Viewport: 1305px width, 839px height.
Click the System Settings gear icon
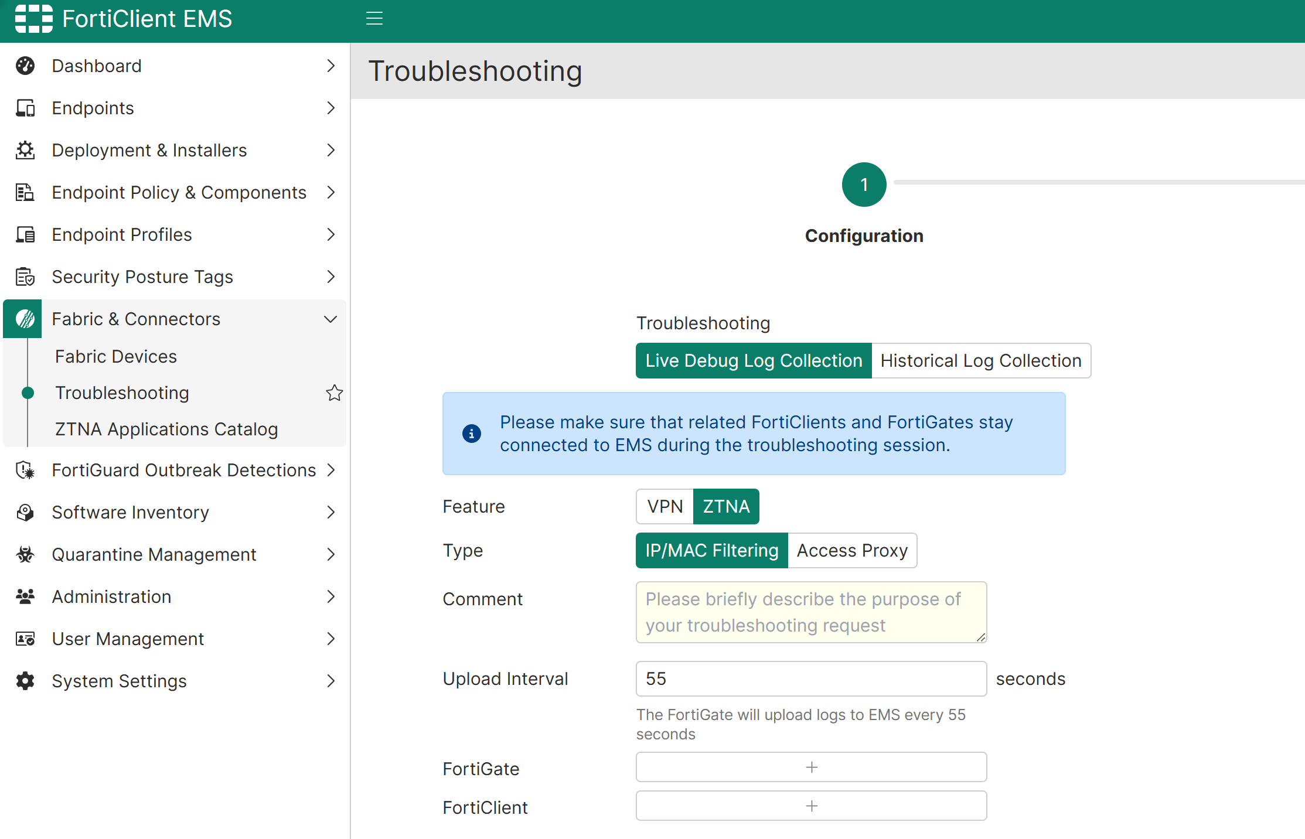(25, 681)
